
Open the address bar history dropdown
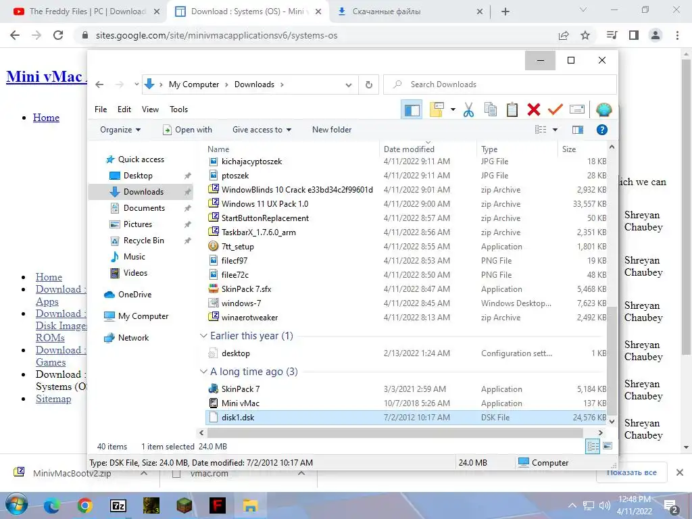(x=349, y=84)
